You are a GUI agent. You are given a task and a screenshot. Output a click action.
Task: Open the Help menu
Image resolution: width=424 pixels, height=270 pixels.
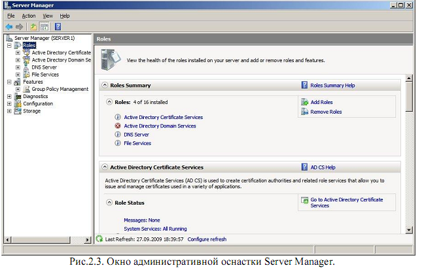65,16
